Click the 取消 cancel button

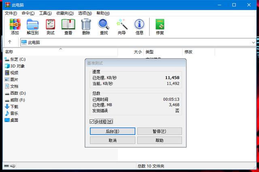(113, 140)
